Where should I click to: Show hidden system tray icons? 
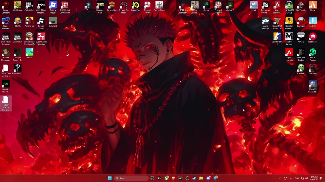[280, 178]
